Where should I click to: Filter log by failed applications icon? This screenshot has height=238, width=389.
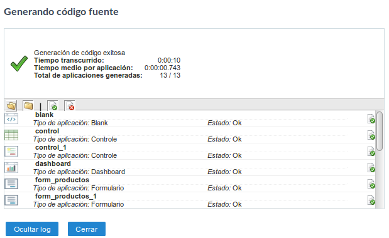[70, 105]
